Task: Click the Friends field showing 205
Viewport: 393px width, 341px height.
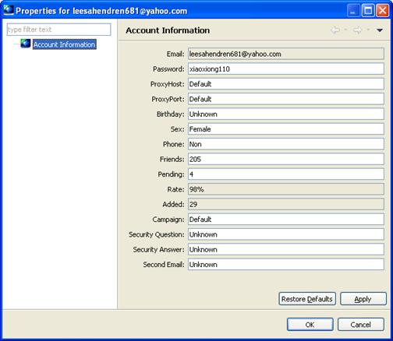Action: coord(286,160)
